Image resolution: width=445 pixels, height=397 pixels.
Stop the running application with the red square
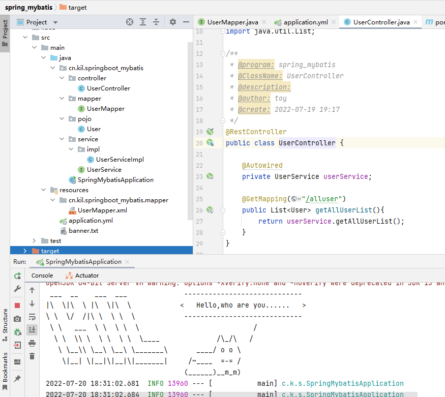17,305
